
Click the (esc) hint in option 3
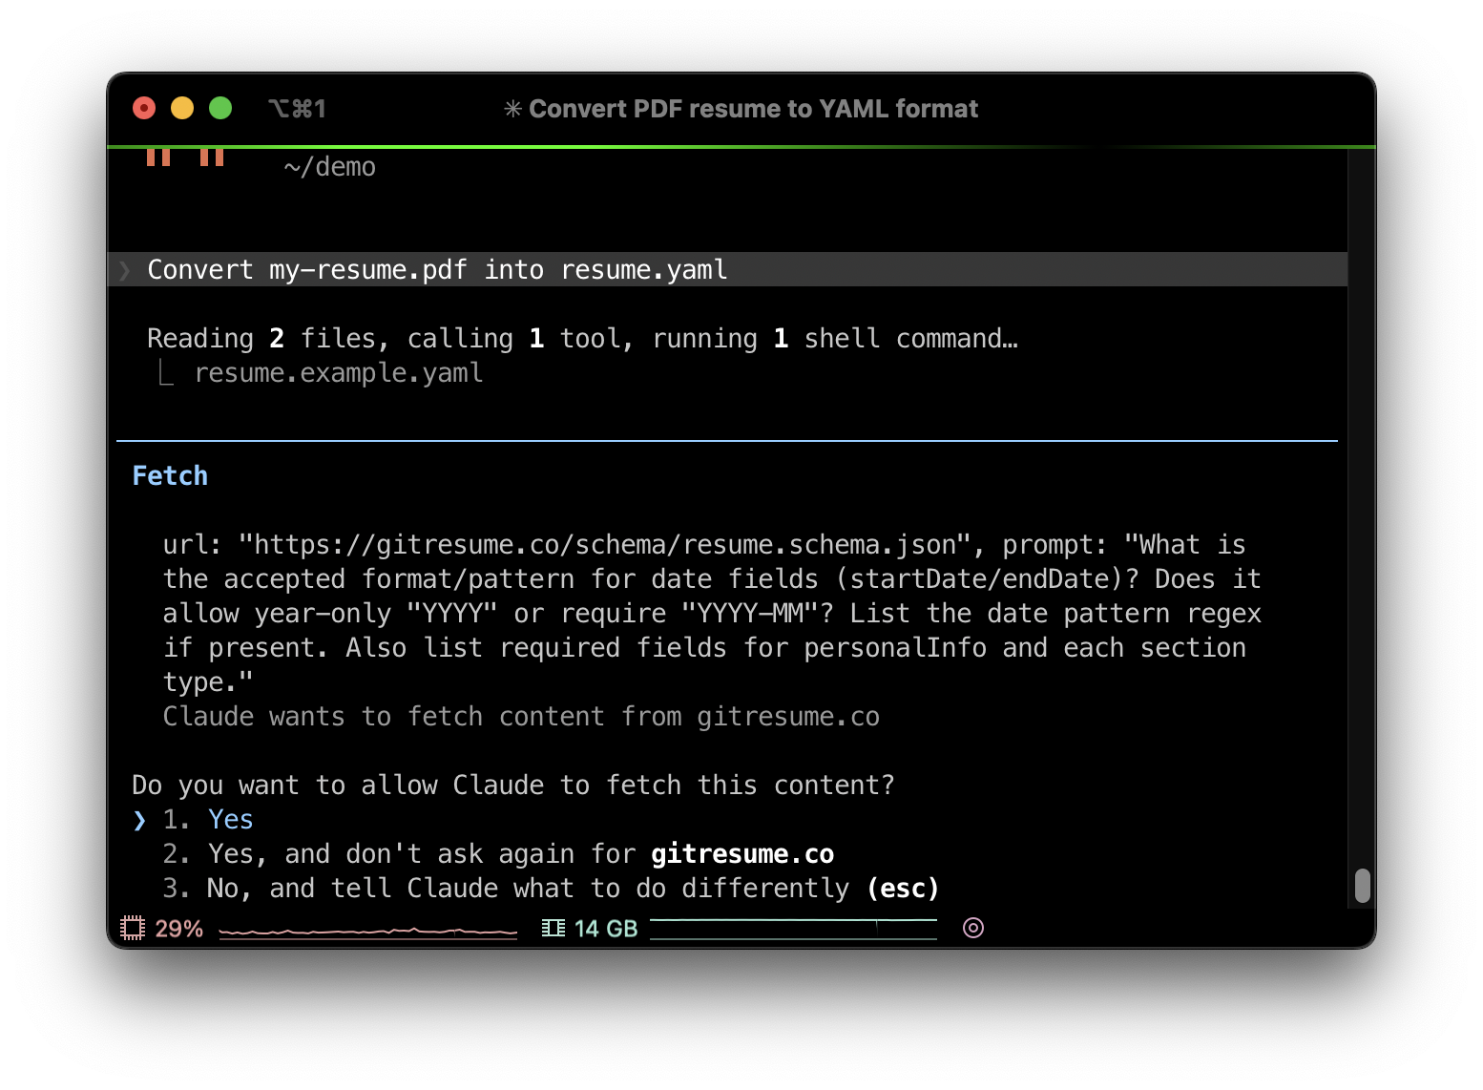(x=903, y=889)
